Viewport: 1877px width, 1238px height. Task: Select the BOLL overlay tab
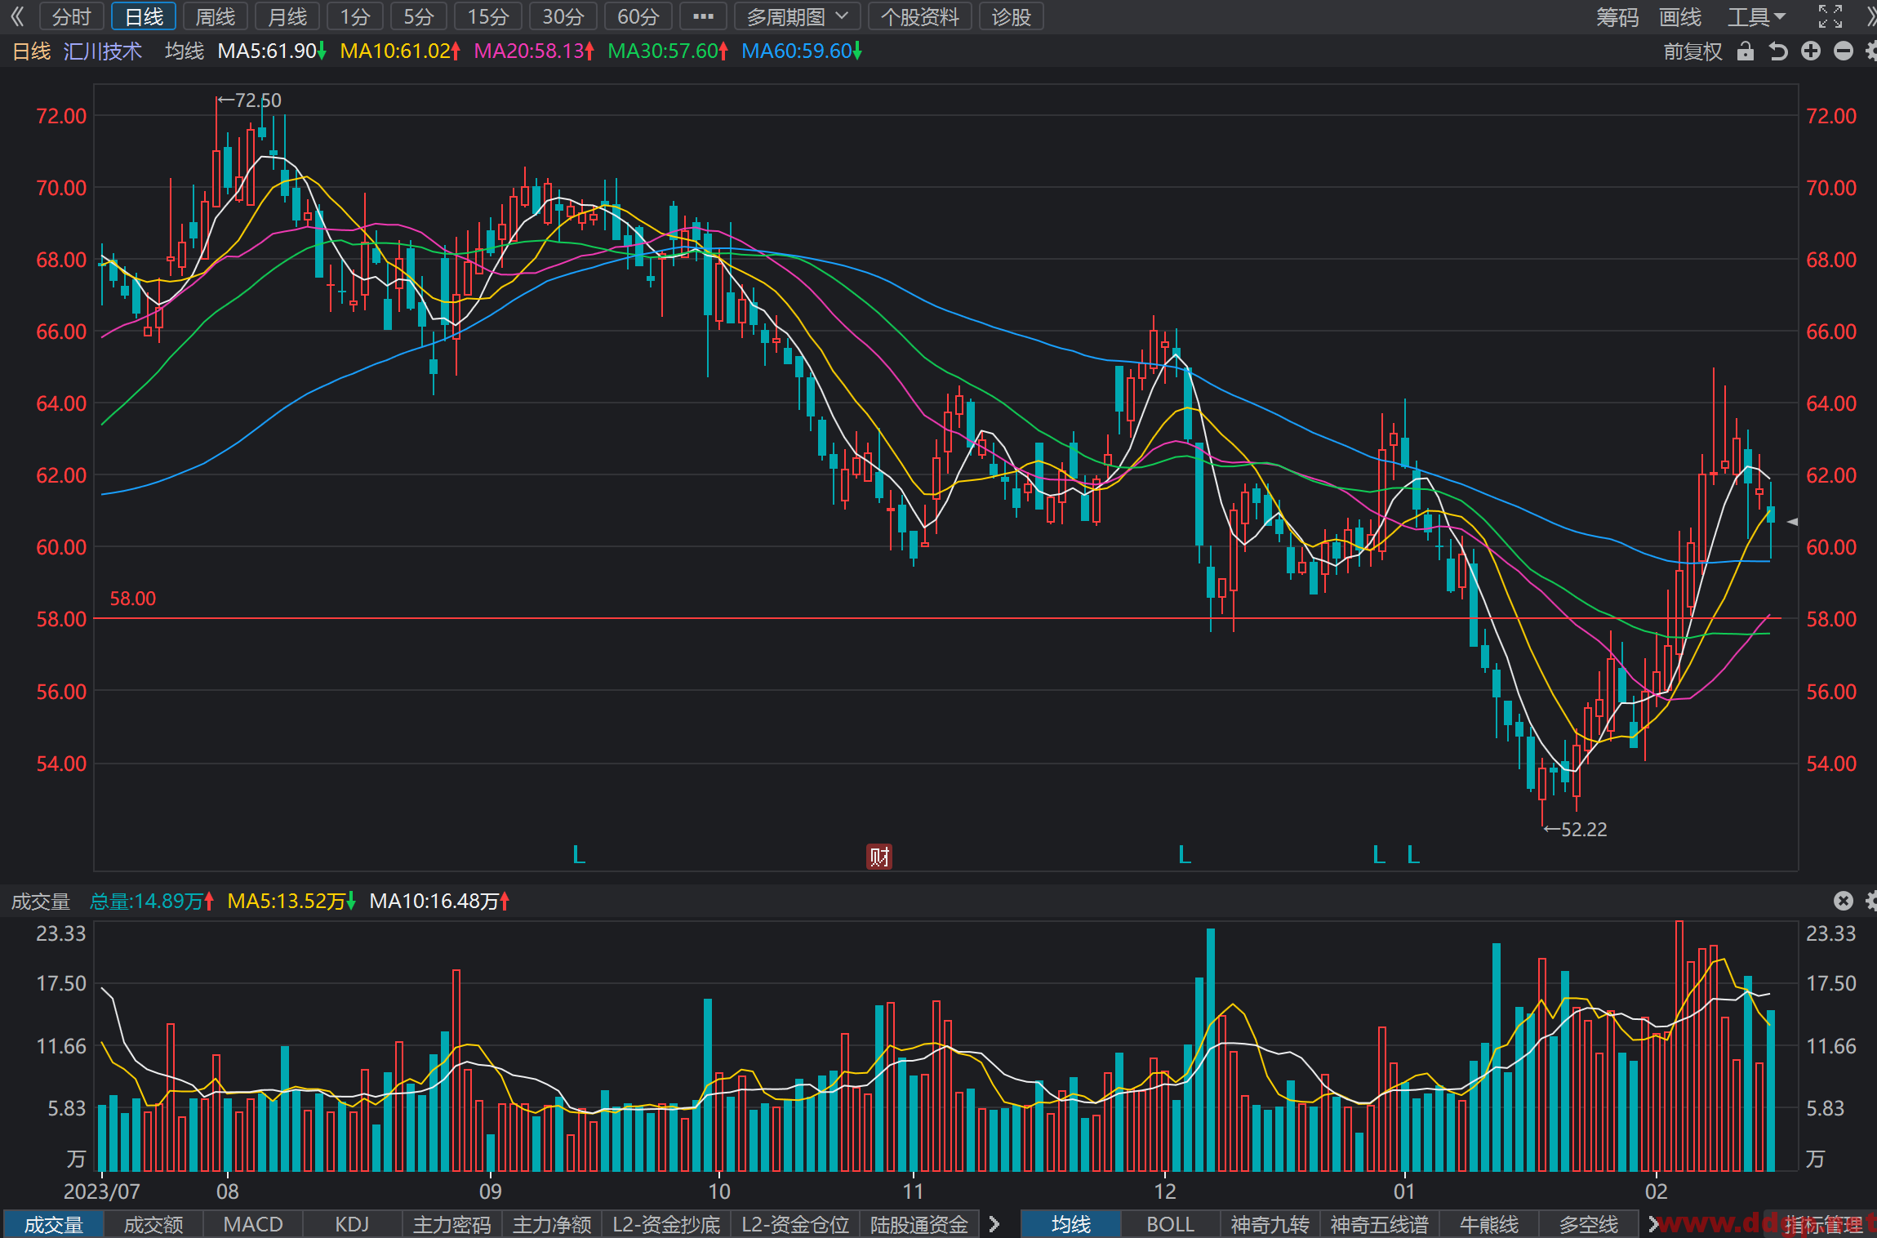click(1171, 1224)
